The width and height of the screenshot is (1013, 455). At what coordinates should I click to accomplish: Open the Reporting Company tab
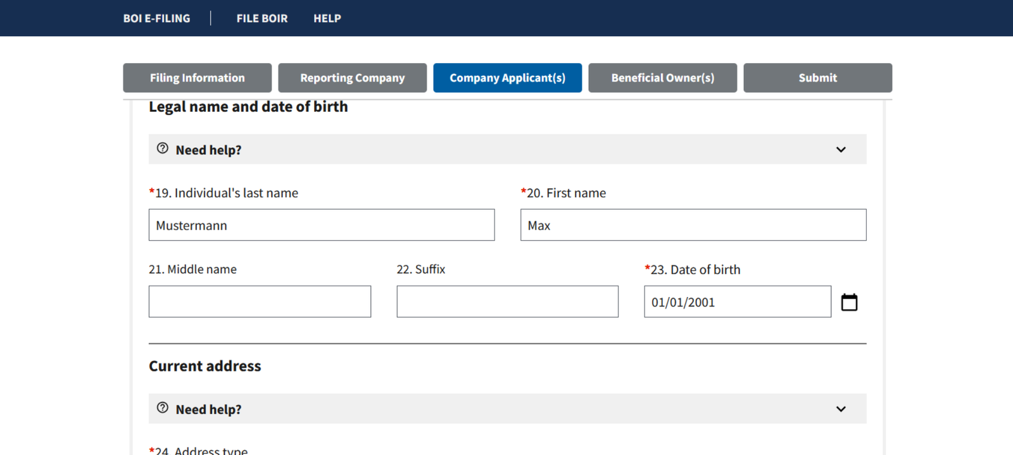tap(352, 78)
